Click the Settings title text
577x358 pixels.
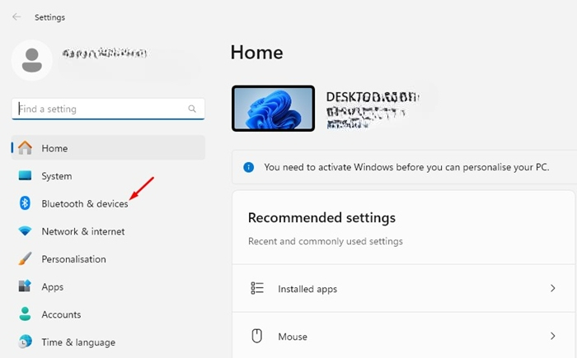[x=49, y=17]
